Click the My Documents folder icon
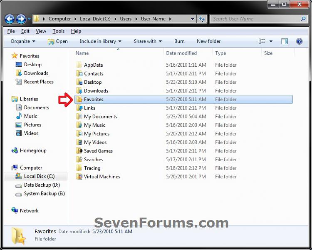This screenshot has height=250, width=312. pyautogui.click(x=79, y=116)
